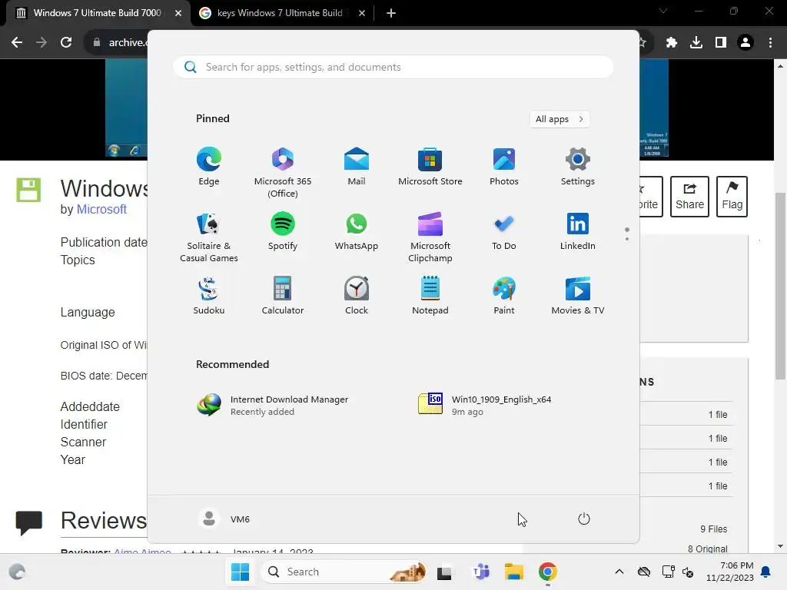The height and width of the screenshot is (590, 787).
Task: Open the Calculator app
Action: point(283,296)
